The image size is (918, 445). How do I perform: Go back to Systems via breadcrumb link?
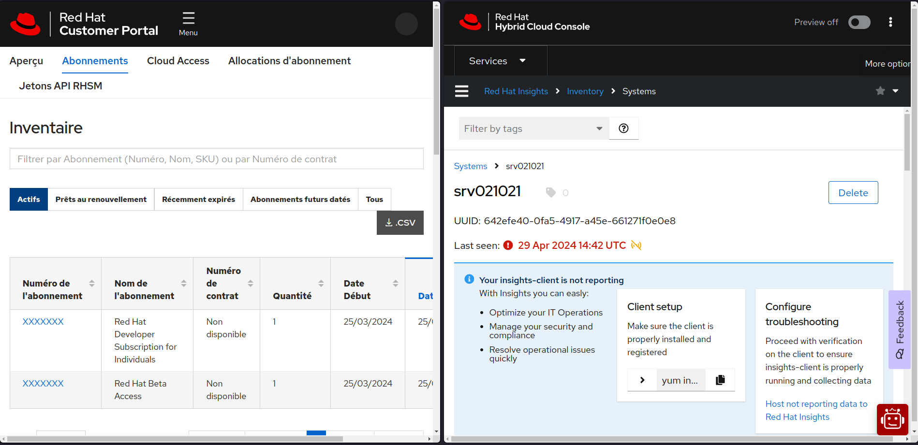pyautogui.click(x=470, y=166)
